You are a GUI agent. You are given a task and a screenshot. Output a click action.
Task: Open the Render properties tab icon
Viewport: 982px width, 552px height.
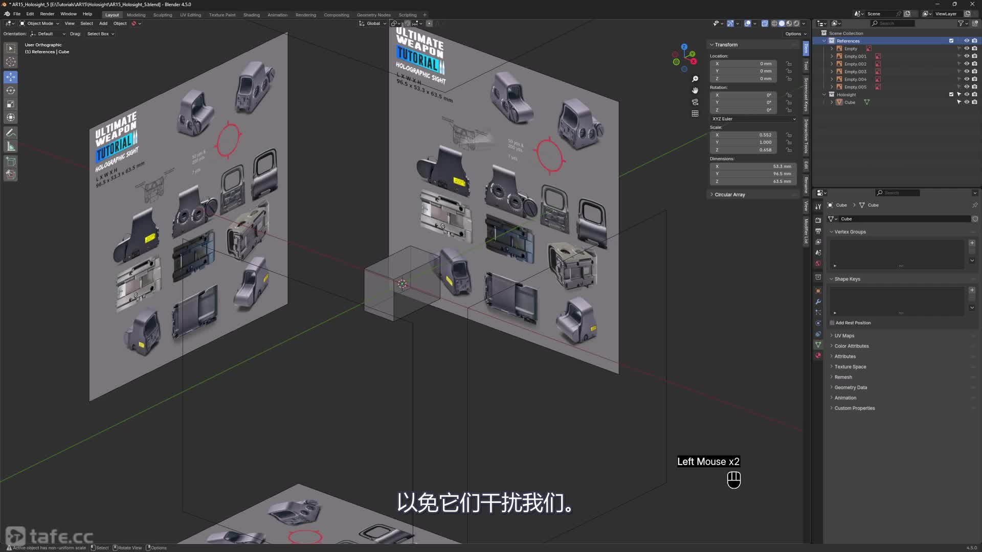point(818,220)
